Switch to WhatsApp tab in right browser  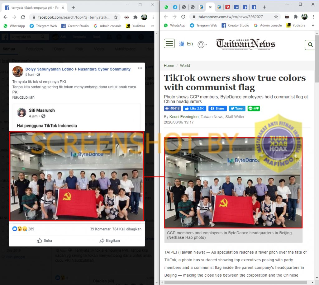pos(166,7)
